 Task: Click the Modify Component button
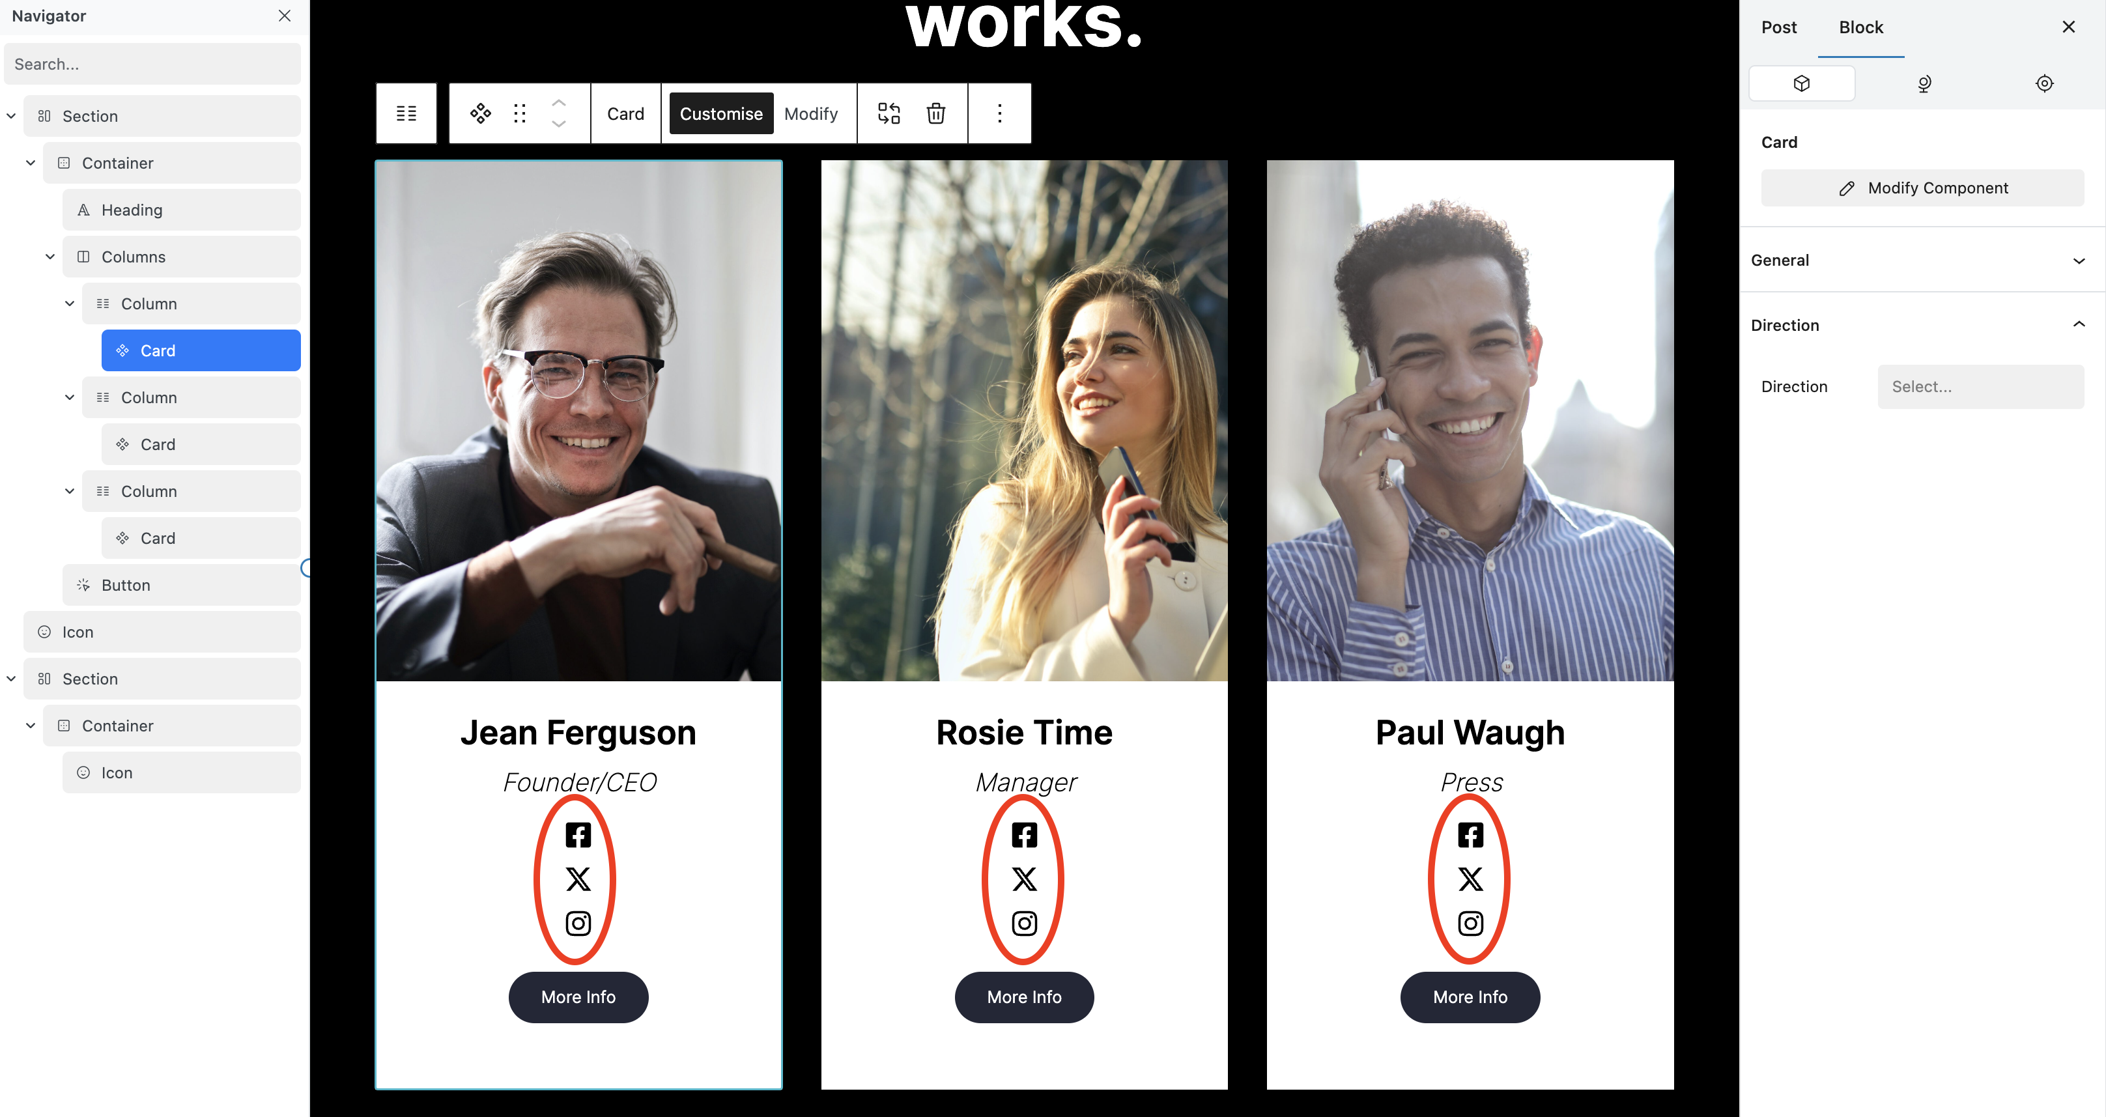pos(1922,188)
